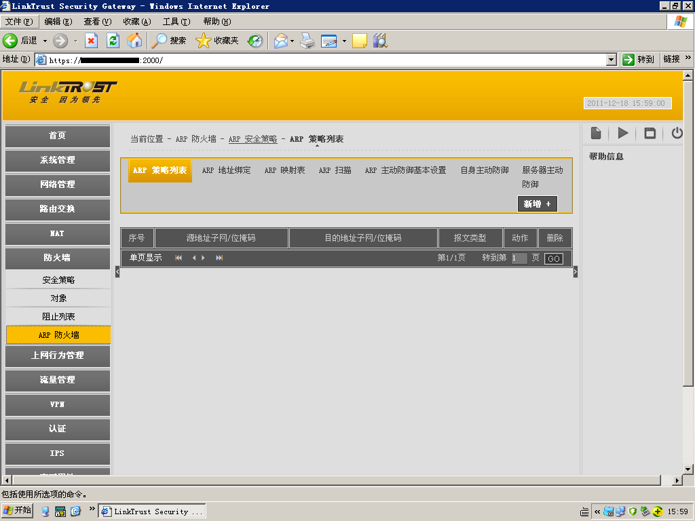The image size is (695, 521).
Task: Click the play triangle icon in help panel
Action: pos(623,133)
